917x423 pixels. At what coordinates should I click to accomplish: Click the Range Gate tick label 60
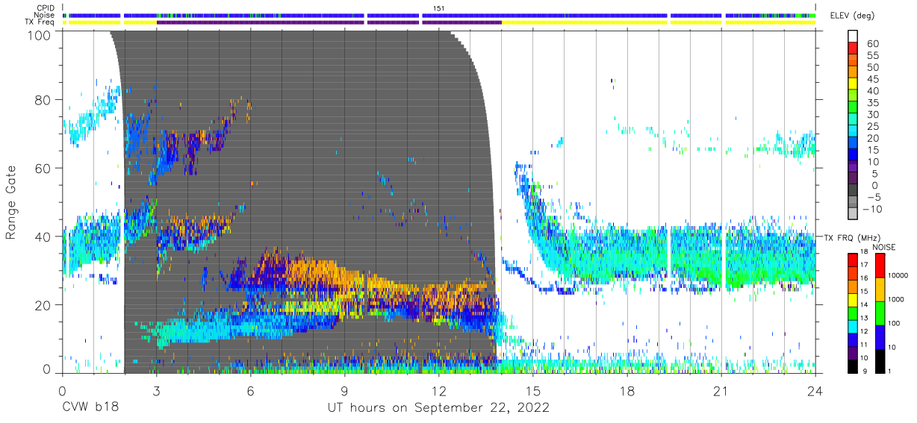(42, 168)
